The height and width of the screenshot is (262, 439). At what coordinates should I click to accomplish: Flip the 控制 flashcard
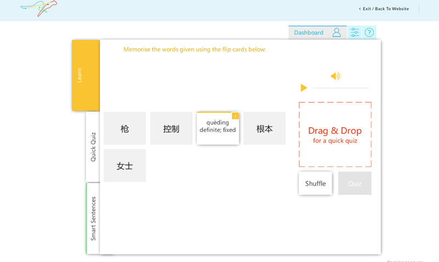pos(171,129)
